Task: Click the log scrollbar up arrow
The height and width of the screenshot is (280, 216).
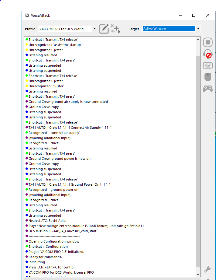Action: pyautogui.click(x=198, y=40)
